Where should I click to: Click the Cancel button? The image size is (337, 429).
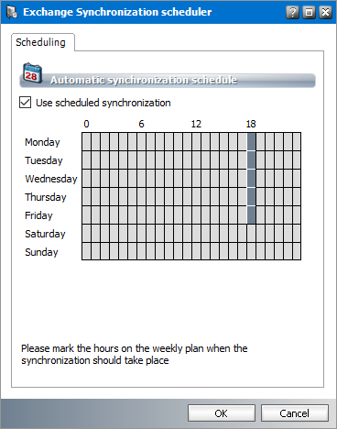pyautogui.click(x=295, y=413)
